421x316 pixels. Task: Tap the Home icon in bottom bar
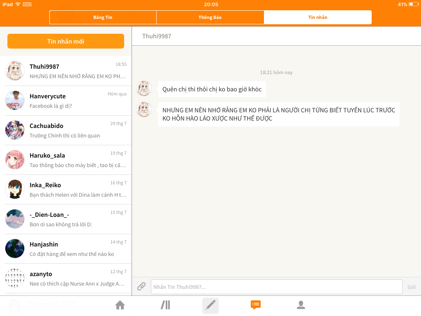[120, 305]
